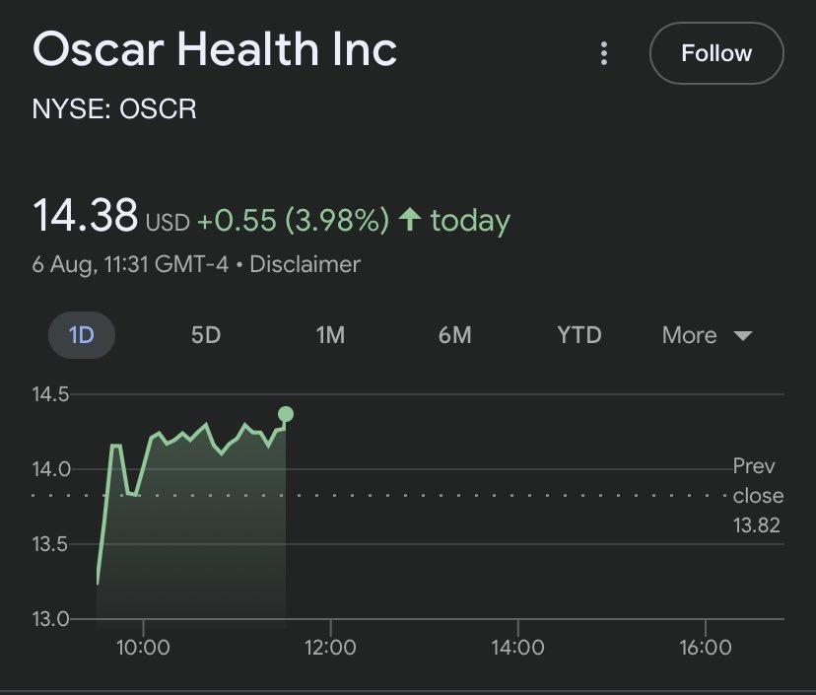Expand the More time ranges dropdown
This screenshot has width=816, height=695.
click(x=707, y=335)
